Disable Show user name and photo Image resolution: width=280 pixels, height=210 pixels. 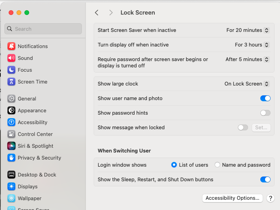[265, 98]
